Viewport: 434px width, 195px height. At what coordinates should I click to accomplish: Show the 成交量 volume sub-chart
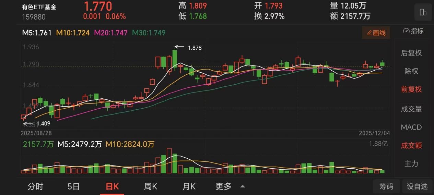411,109
